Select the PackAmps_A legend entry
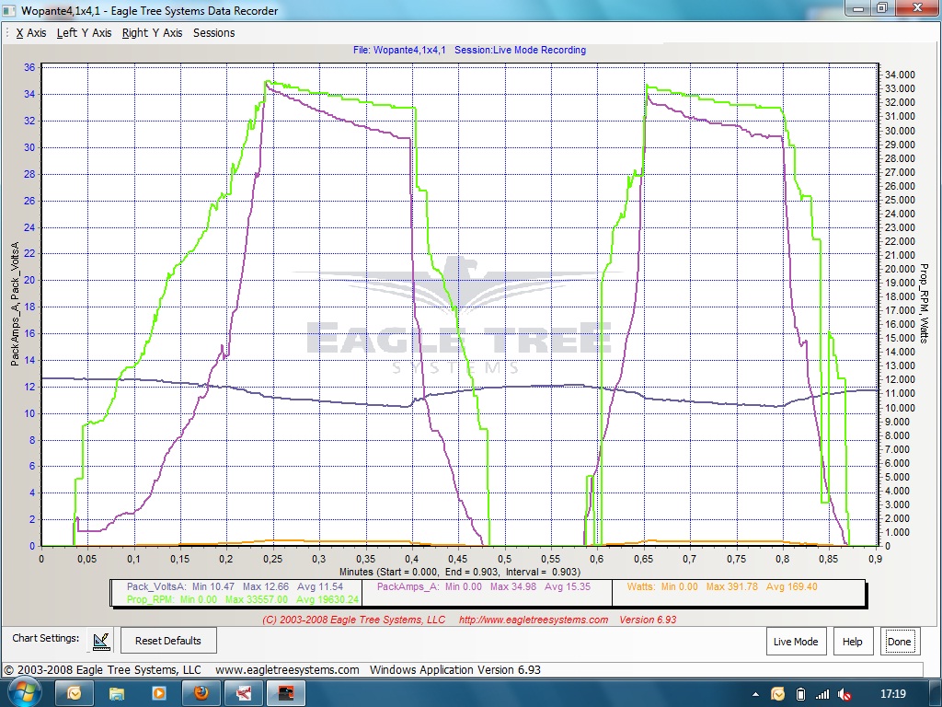The image size is (942, 707). point(484,586)
